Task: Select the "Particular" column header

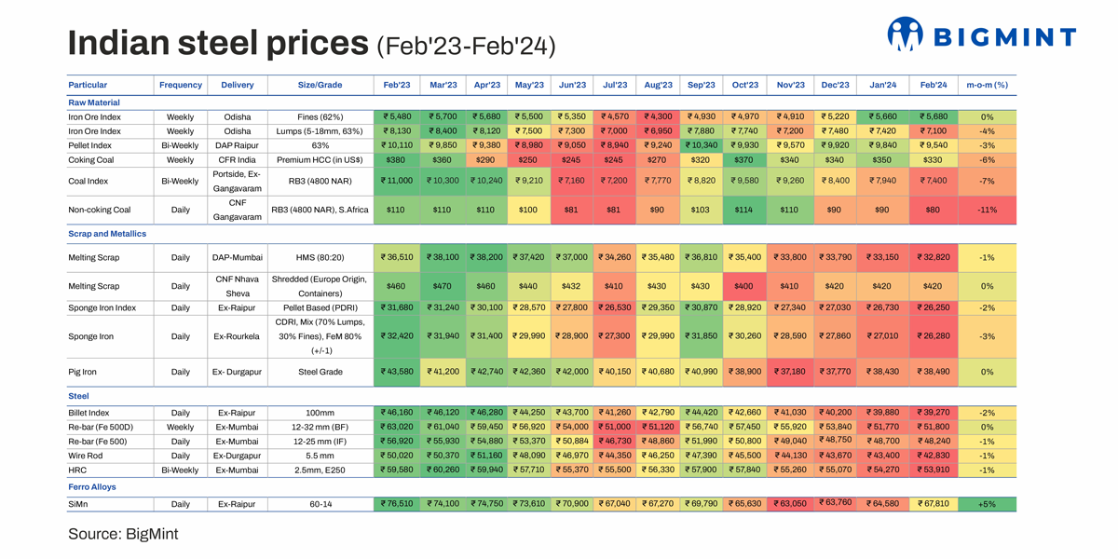Action: (88, 85)
